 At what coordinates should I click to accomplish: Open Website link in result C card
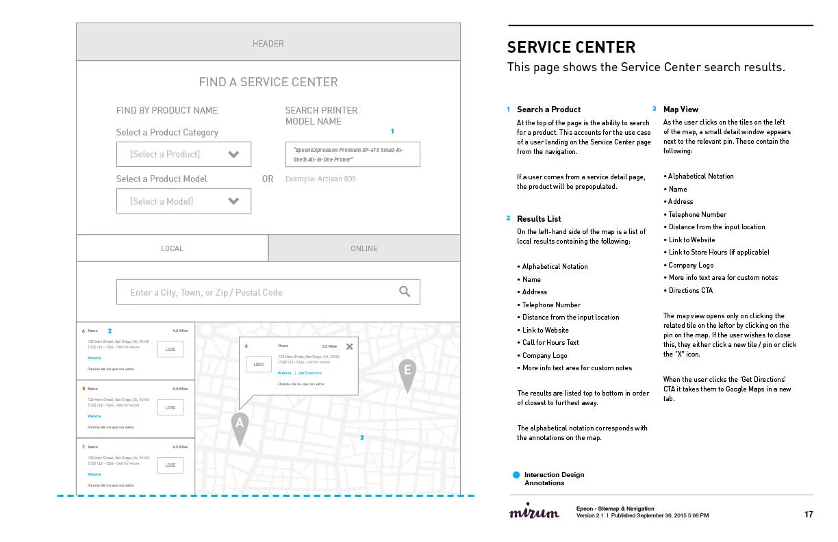coord(94,474)
